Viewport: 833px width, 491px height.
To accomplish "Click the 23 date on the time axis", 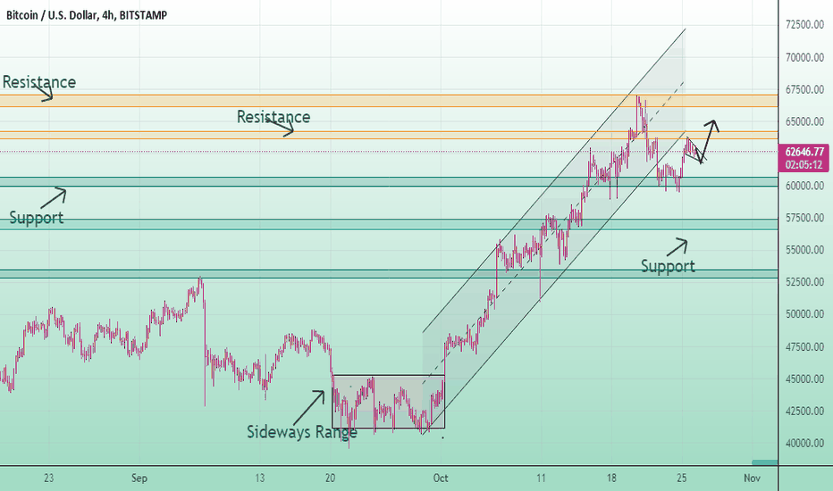I will tap(49, 479).
